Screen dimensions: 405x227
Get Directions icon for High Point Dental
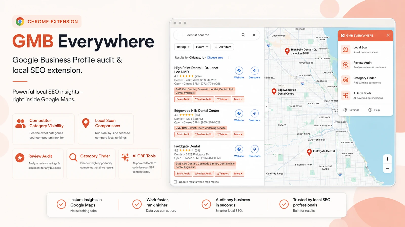(x=255, y=71)
